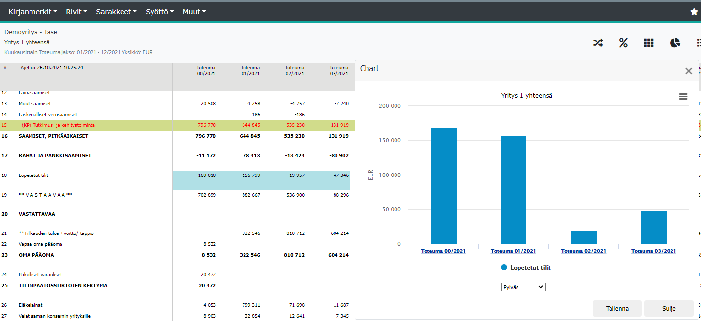
Task: Close the Chart panel with X
Action: [689, 71]
